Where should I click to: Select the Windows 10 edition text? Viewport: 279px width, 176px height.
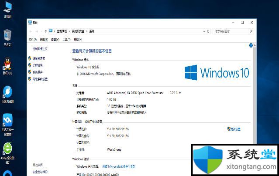(88, 67)
